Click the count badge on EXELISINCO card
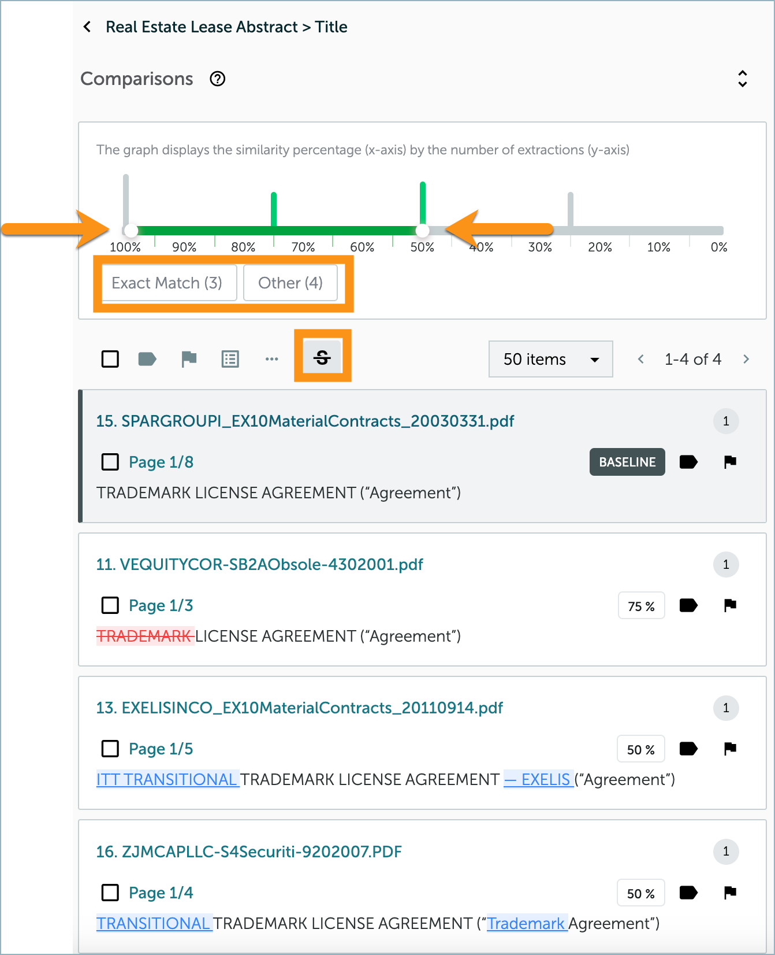Viewport: 775px width, 955px height. pyautogui.click(x=726, y=708)
